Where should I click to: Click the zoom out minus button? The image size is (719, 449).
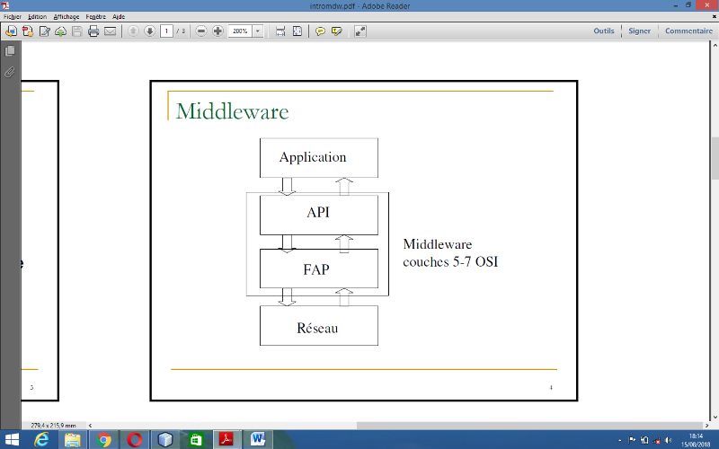click(201, 31)
